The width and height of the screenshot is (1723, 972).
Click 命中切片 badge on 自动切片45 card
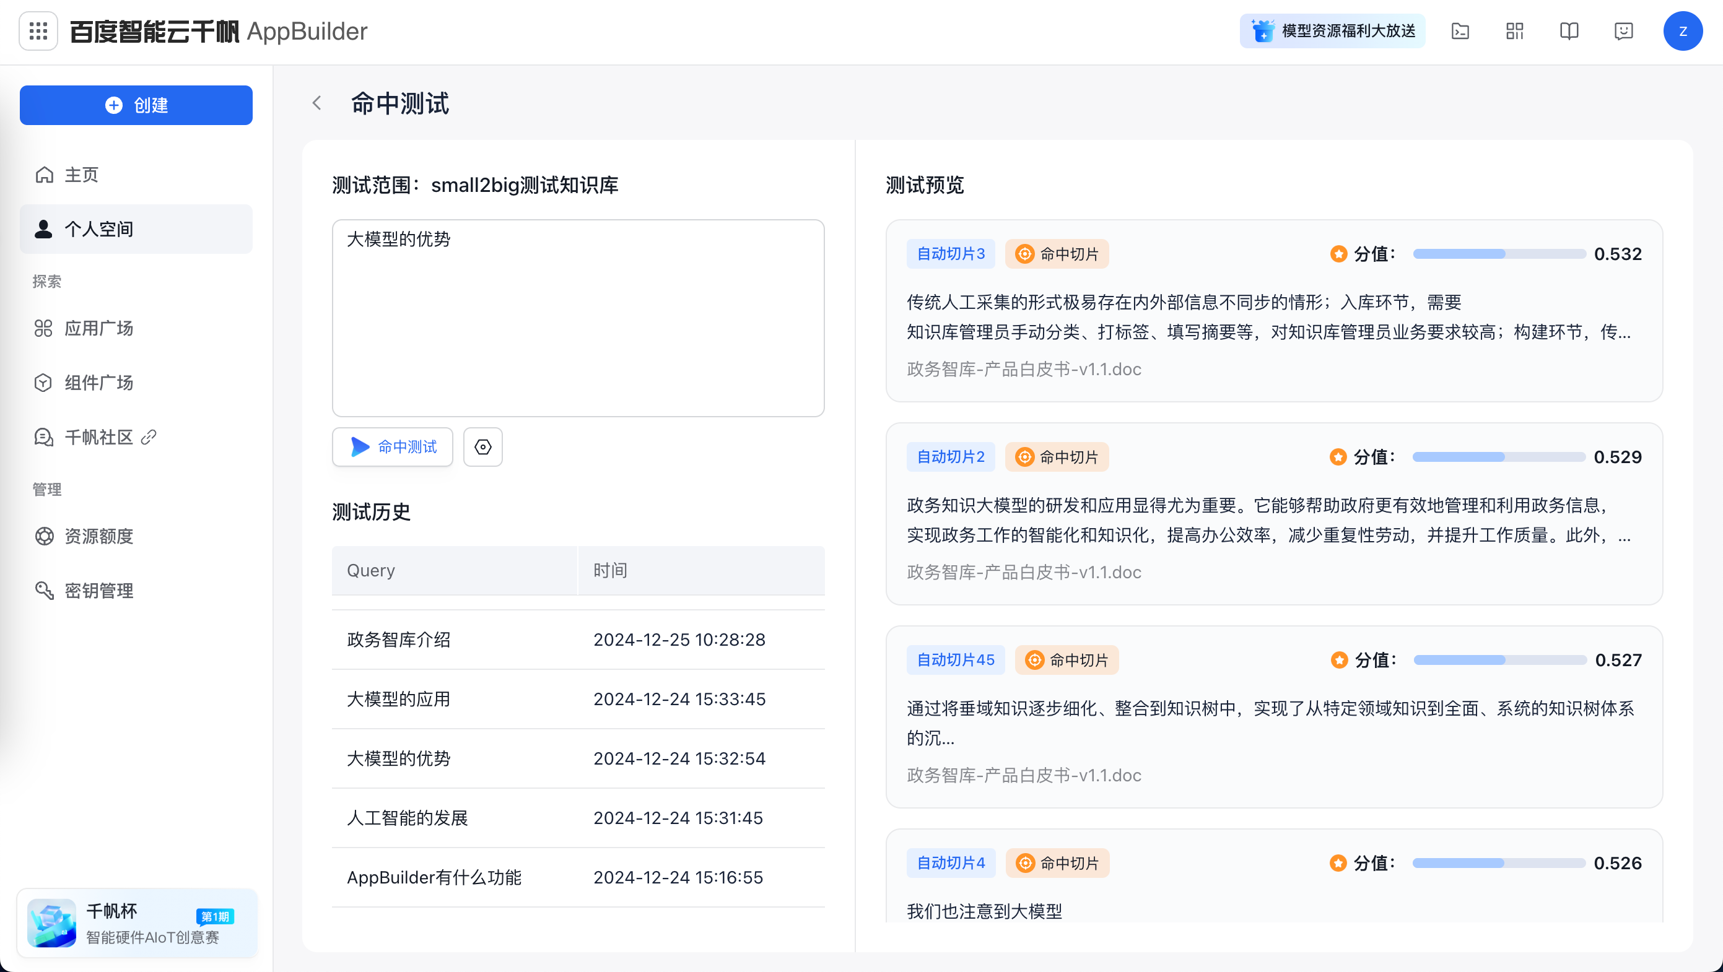(x=1067, y=661)
